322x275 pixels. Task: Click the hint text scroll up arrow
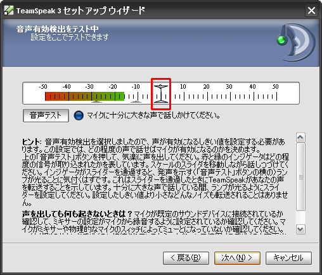point(300,137)
